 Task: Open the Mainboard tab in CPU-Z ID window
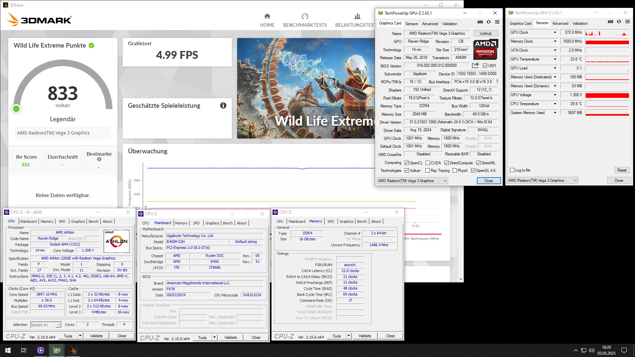pyautogui.click(x=28, y=221)
